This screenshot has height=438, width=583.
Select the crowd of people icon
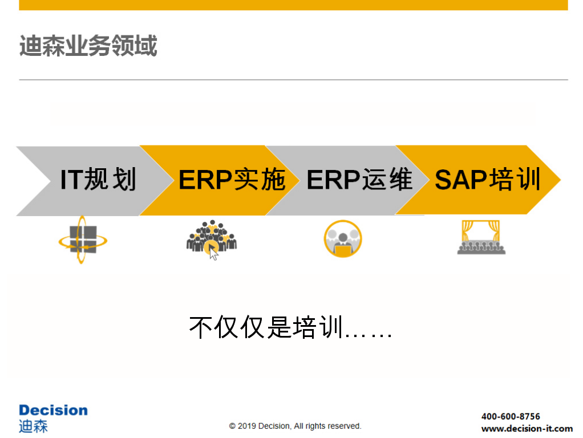click(x=211, y=239)
